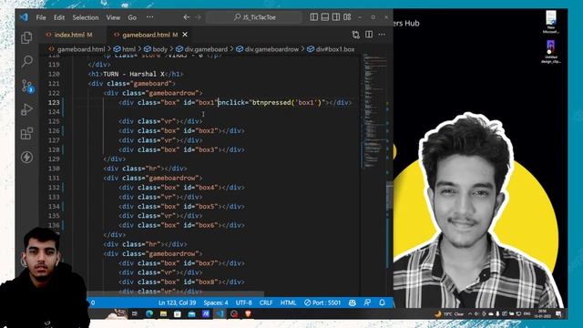This screenshot has height=328, width=583.
Task: Click the open changes icon in the editor toolbar
Action: pyautogui.click(x=355, y=35)
